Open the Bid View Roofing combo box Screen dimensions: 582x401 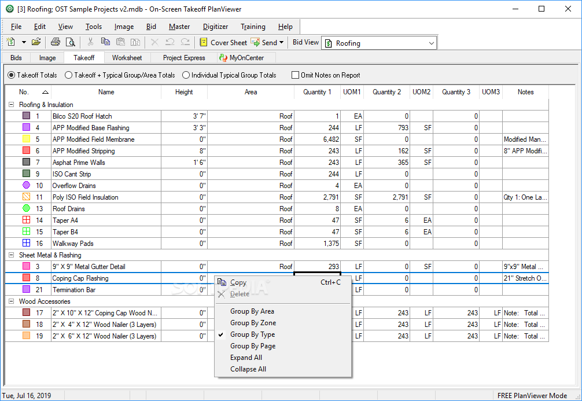(380, 43)
